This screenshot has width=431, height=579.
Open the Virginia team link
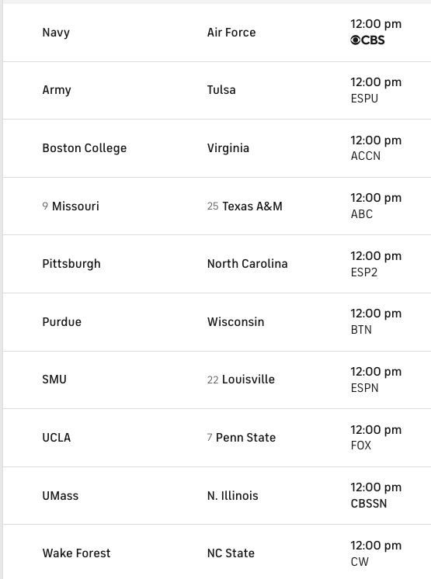click(x=228, y=148)
